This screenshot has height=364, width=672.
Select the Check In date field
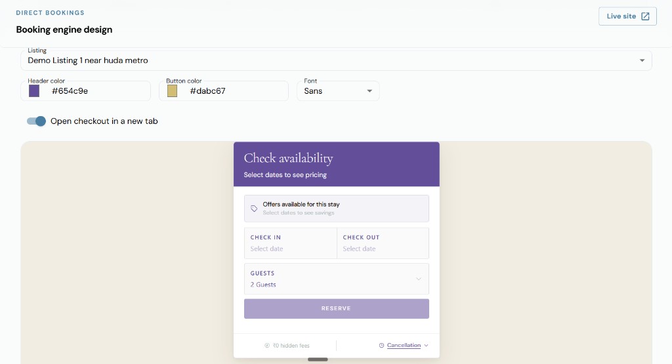click(x=290, y=243)
